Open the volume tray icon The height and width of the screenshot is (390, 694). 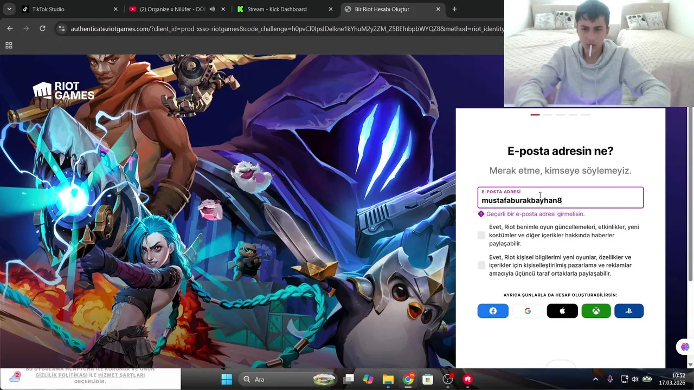[635, 379]
